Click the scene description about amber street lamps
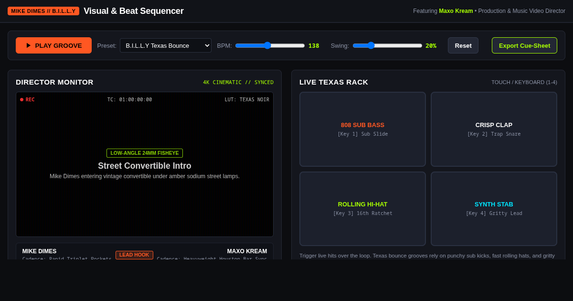Screen dimensions: 573x301 (145, 176)
